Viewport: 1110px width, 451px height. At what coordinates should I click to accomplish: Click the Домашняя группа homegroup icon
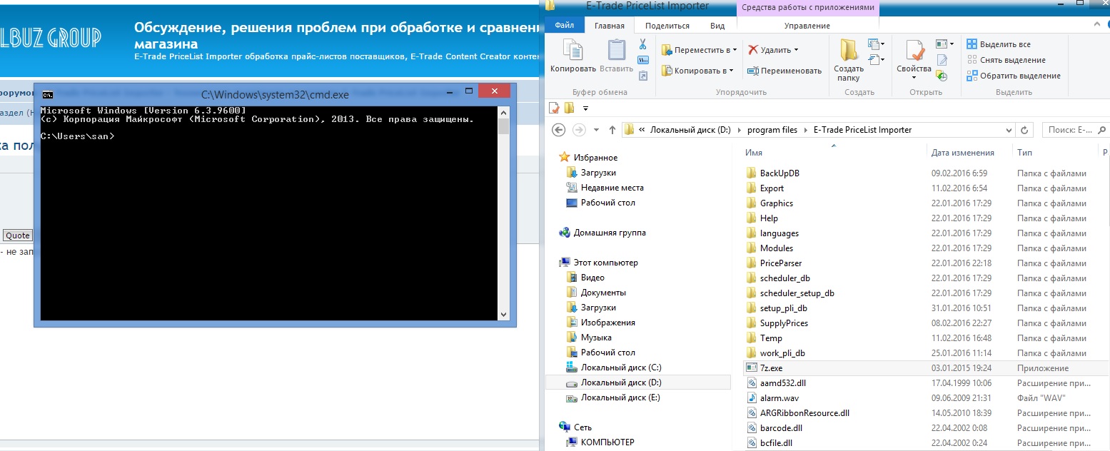click(565, 233)
